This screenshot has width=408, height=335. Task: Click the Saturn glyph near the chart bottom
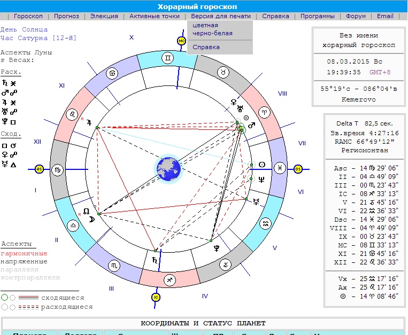[x=155, y=260]
